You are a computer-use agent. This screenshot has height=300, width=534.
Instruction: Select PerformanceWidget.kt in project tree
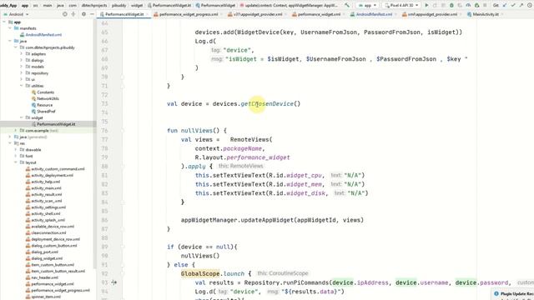(56, 124)
